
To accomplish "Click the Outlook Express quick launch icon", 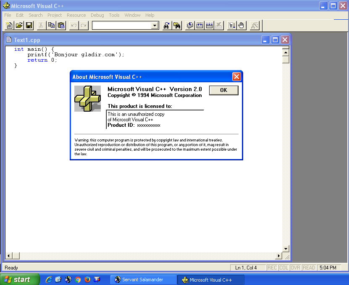I will coord(58,280).
